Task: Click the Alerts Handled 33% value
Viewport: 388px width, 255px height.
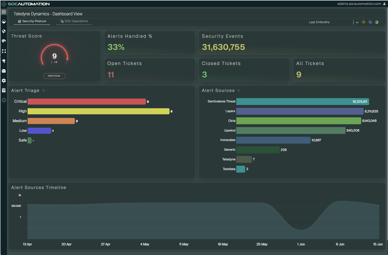Action: pos(116,47)
